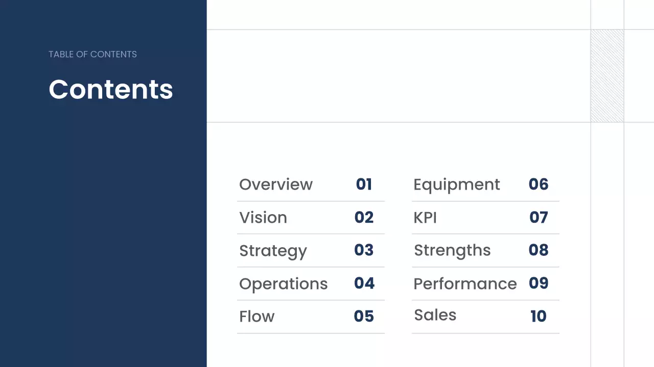Select section number 07
Image resolution: width=654 pixels, height=367 pixels.
[539, 218]
